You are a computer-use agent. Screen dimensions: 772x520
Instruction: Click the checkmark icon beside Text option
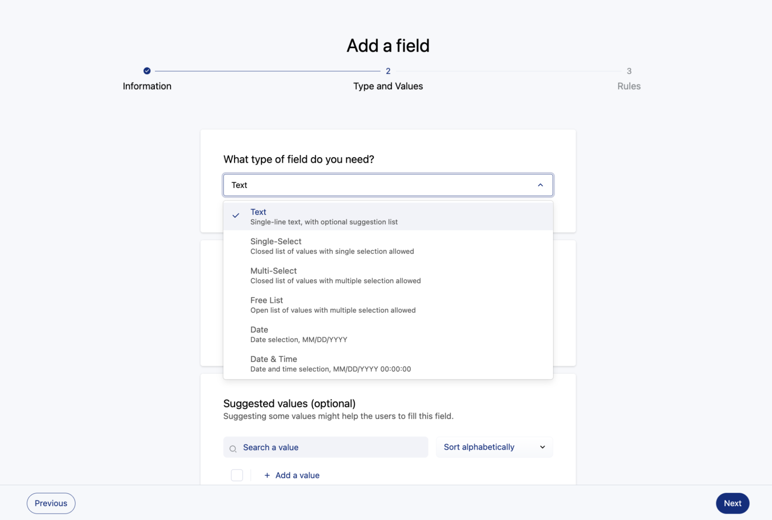(x=236, y=216)
